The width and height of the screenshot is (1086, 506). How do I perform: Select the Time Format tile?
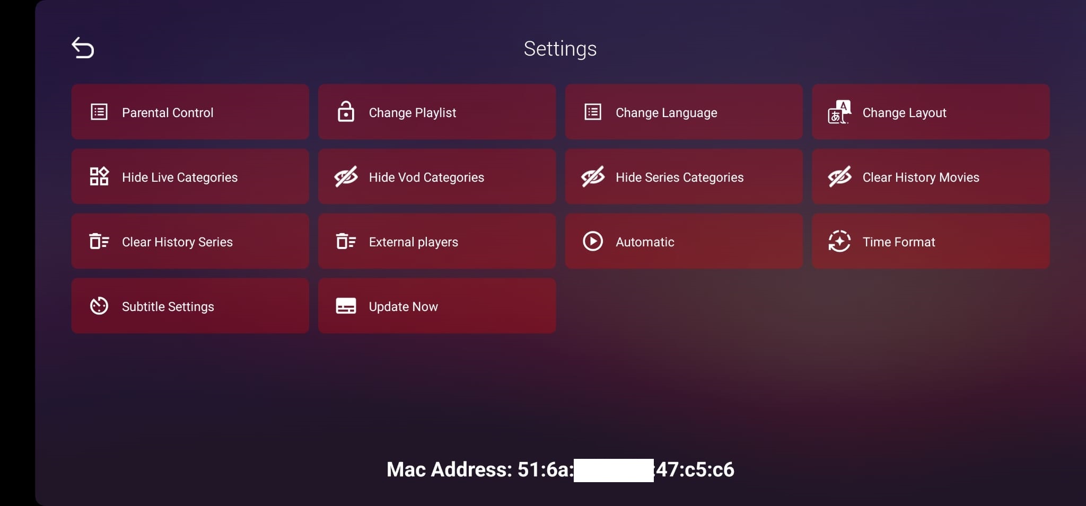(931, 241)
